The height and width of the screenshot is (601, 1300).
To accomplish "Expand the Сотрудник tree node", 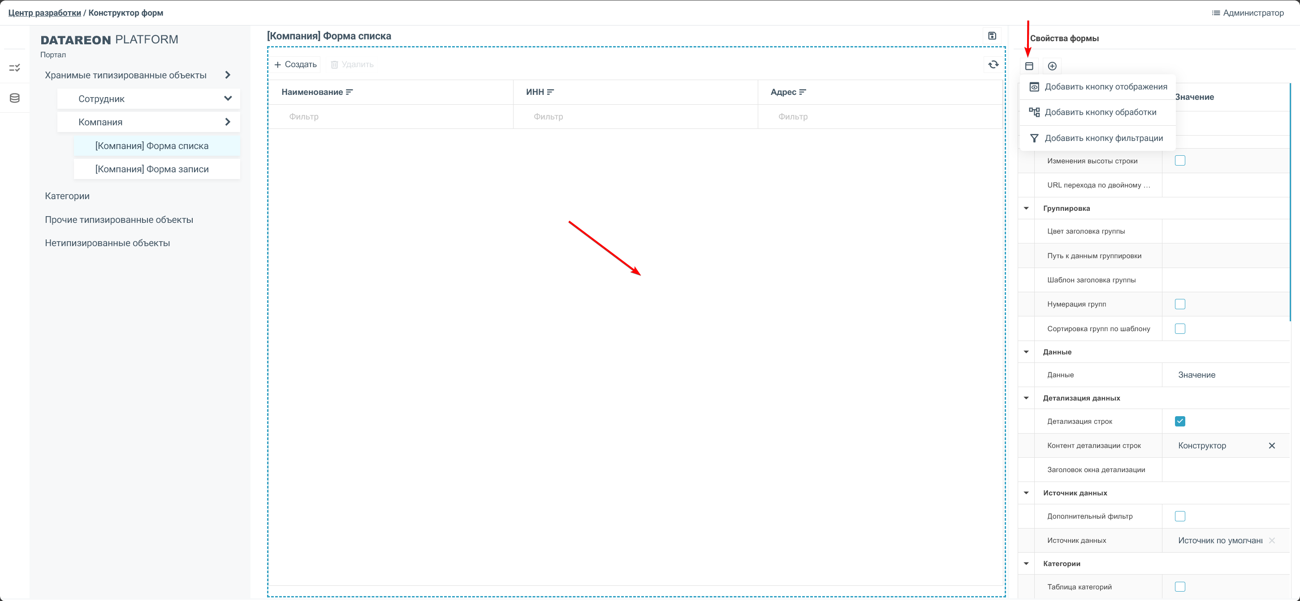I will pyautogui.click(x=228, y=99).
